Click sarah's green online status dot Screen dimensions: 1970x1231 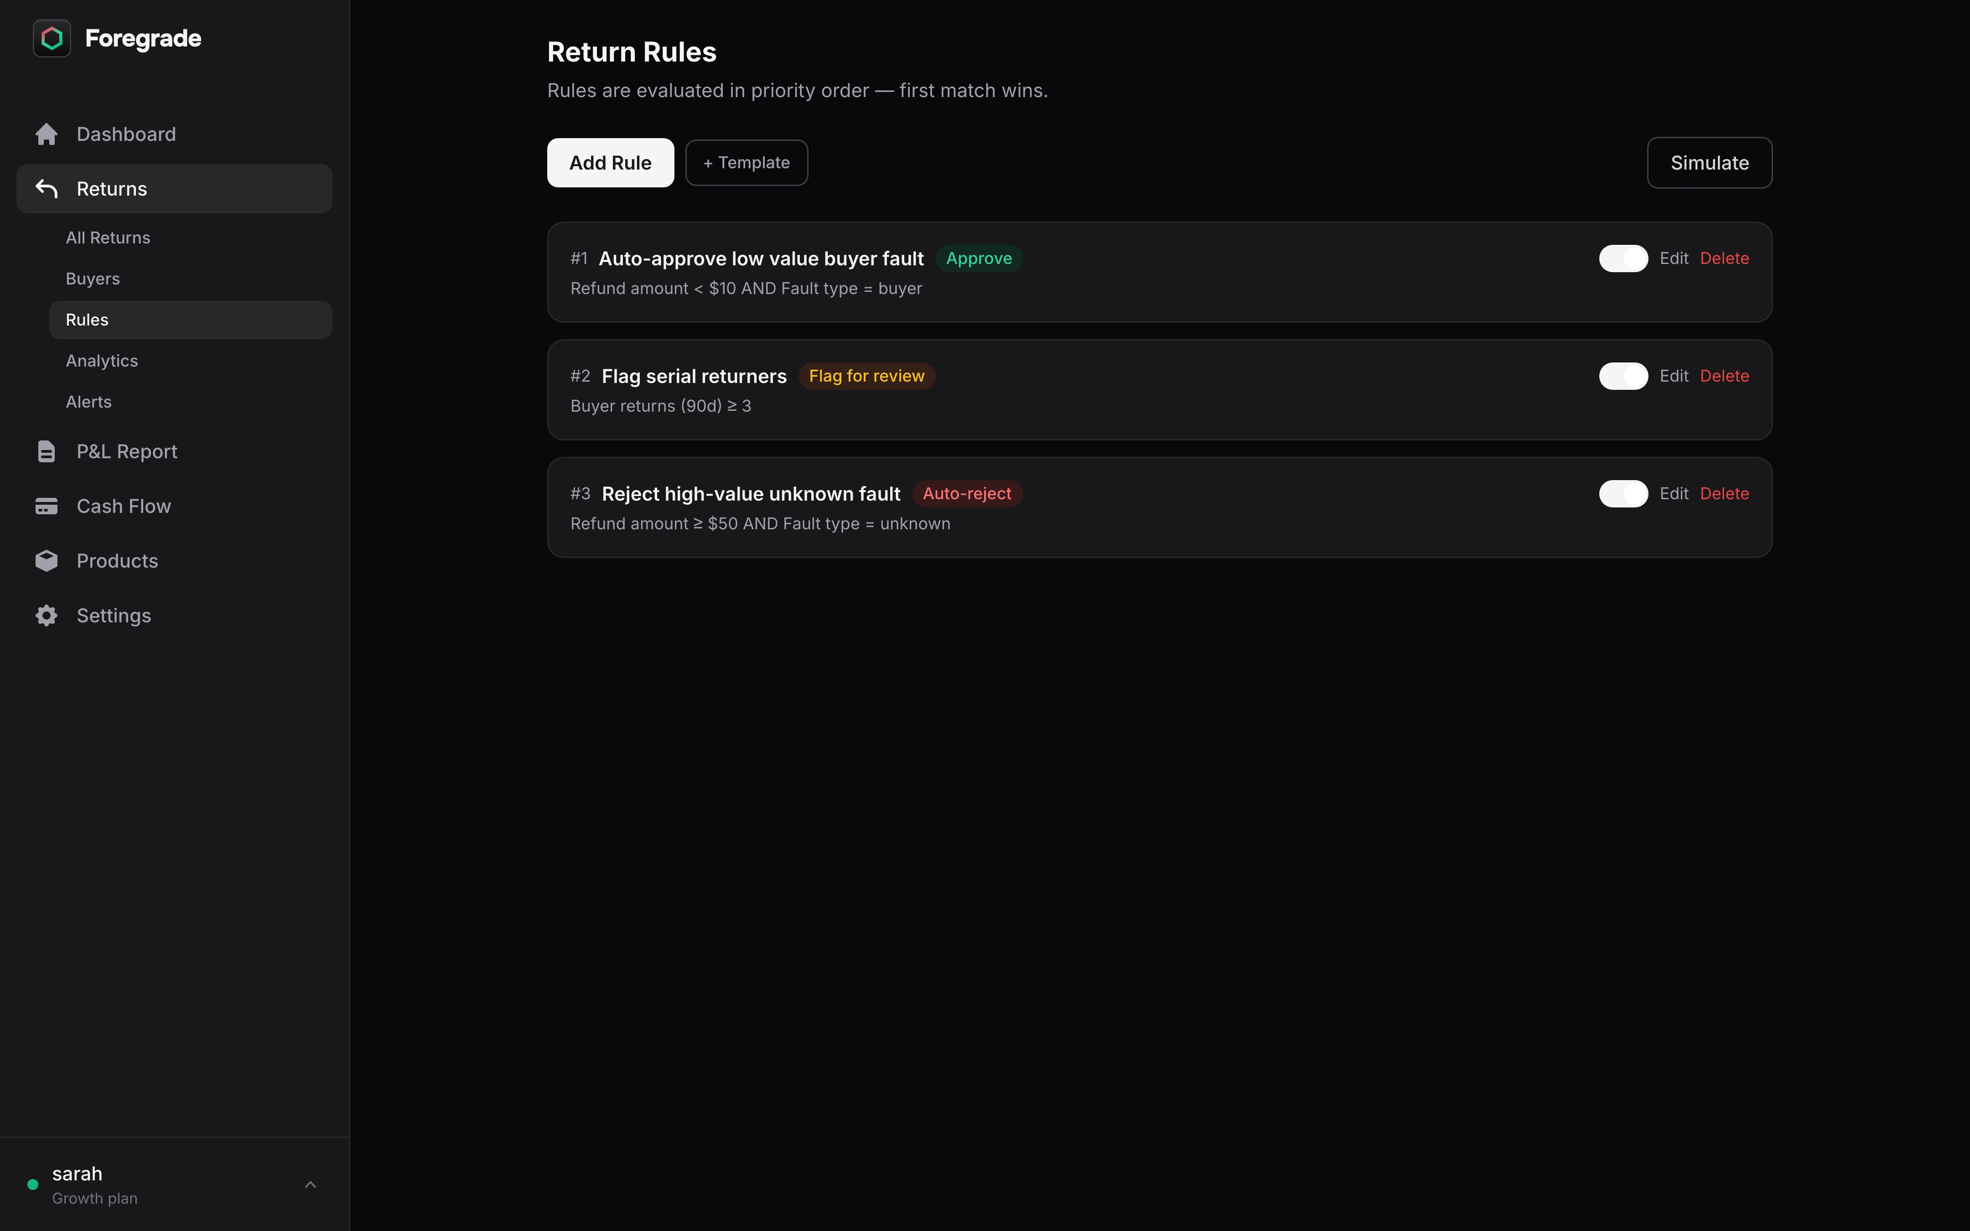pos(32,1184)
